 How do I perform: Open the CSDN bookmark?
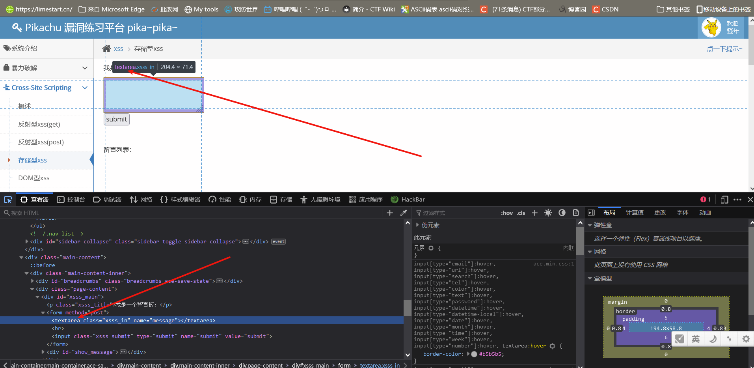(605, 9)
